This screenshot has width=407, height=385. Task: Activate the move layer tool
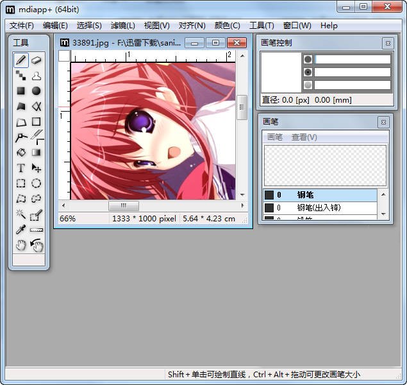click(37, 168)
